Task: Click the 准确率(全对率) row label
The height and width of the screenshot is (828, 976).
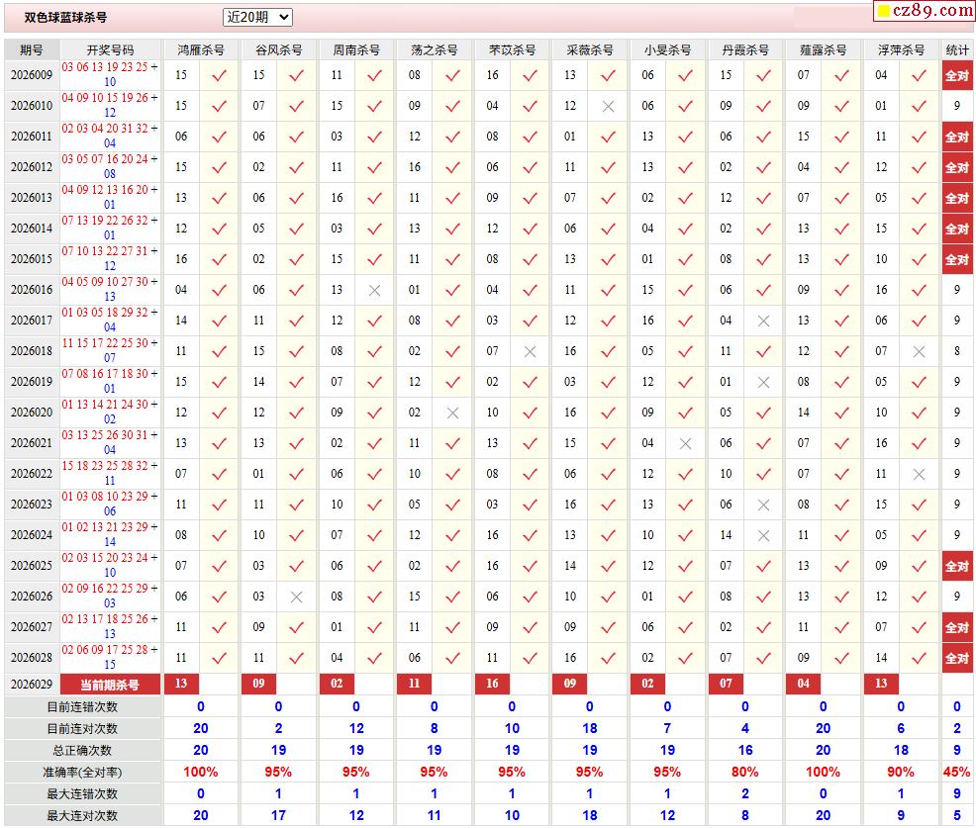Action: pos(82,772)
